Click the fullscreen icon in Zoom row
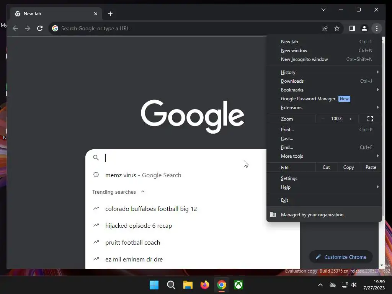The height and width of the screenshot is (294, 392). pos(370,119)
